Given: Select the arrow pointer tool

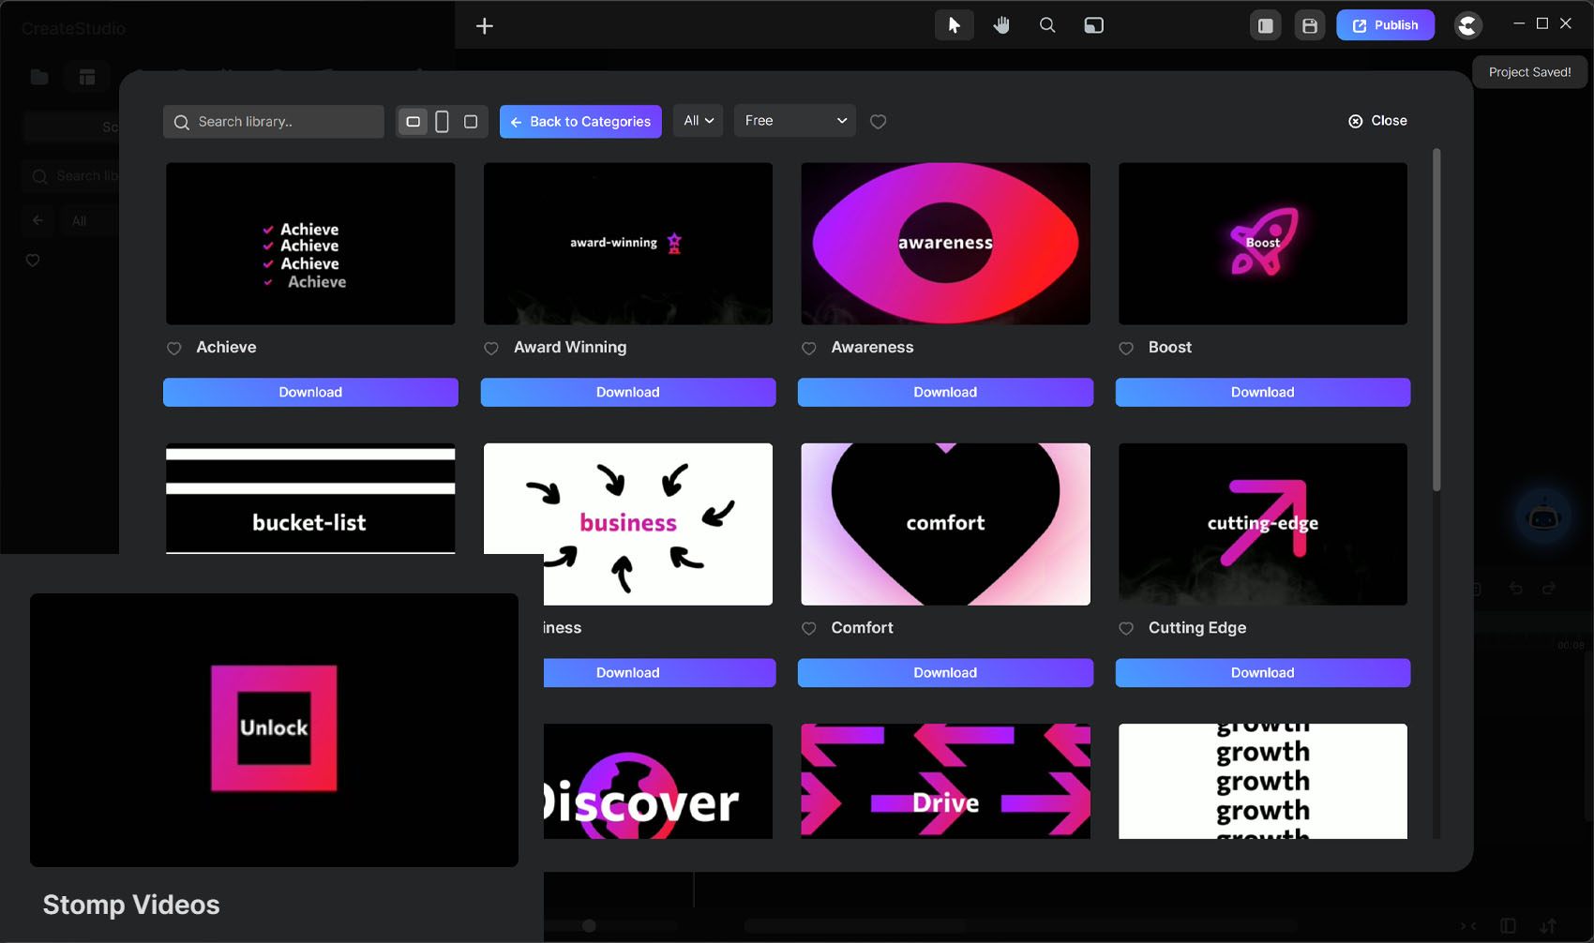Looking at the screenshot, I should (x=954, y=25).
